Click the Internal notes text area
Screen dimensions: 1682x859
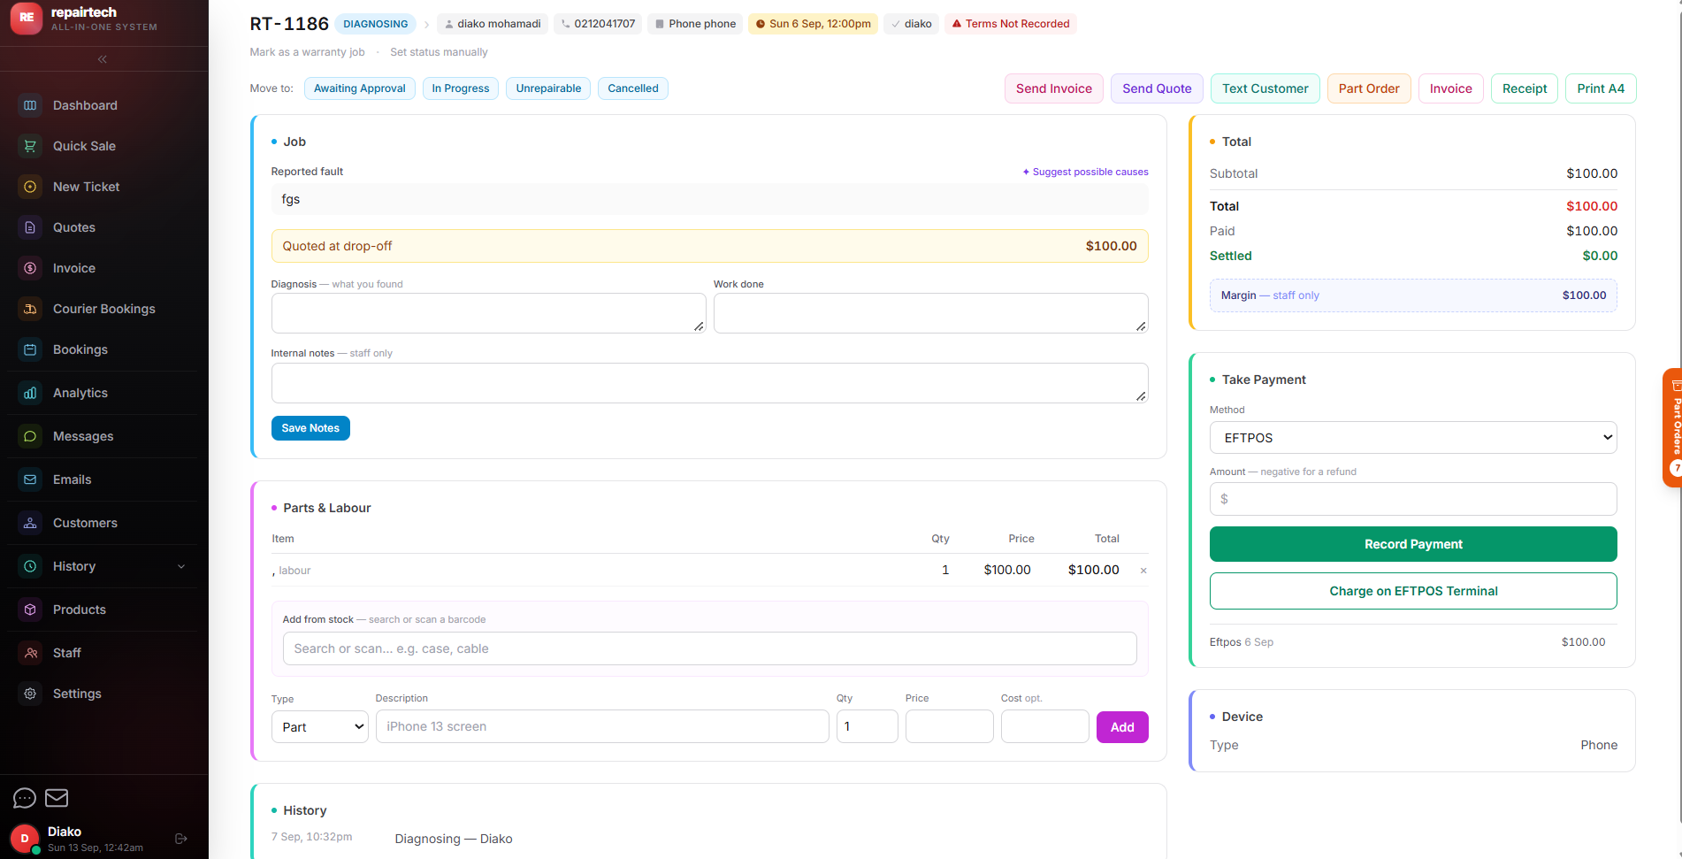[x=709, y=383]
